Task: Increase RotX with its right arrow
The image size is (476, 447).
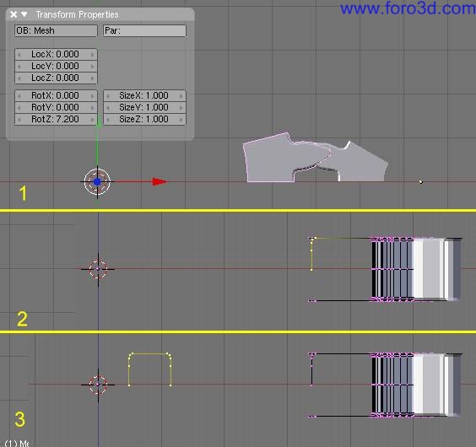Action: click(92, 95)
